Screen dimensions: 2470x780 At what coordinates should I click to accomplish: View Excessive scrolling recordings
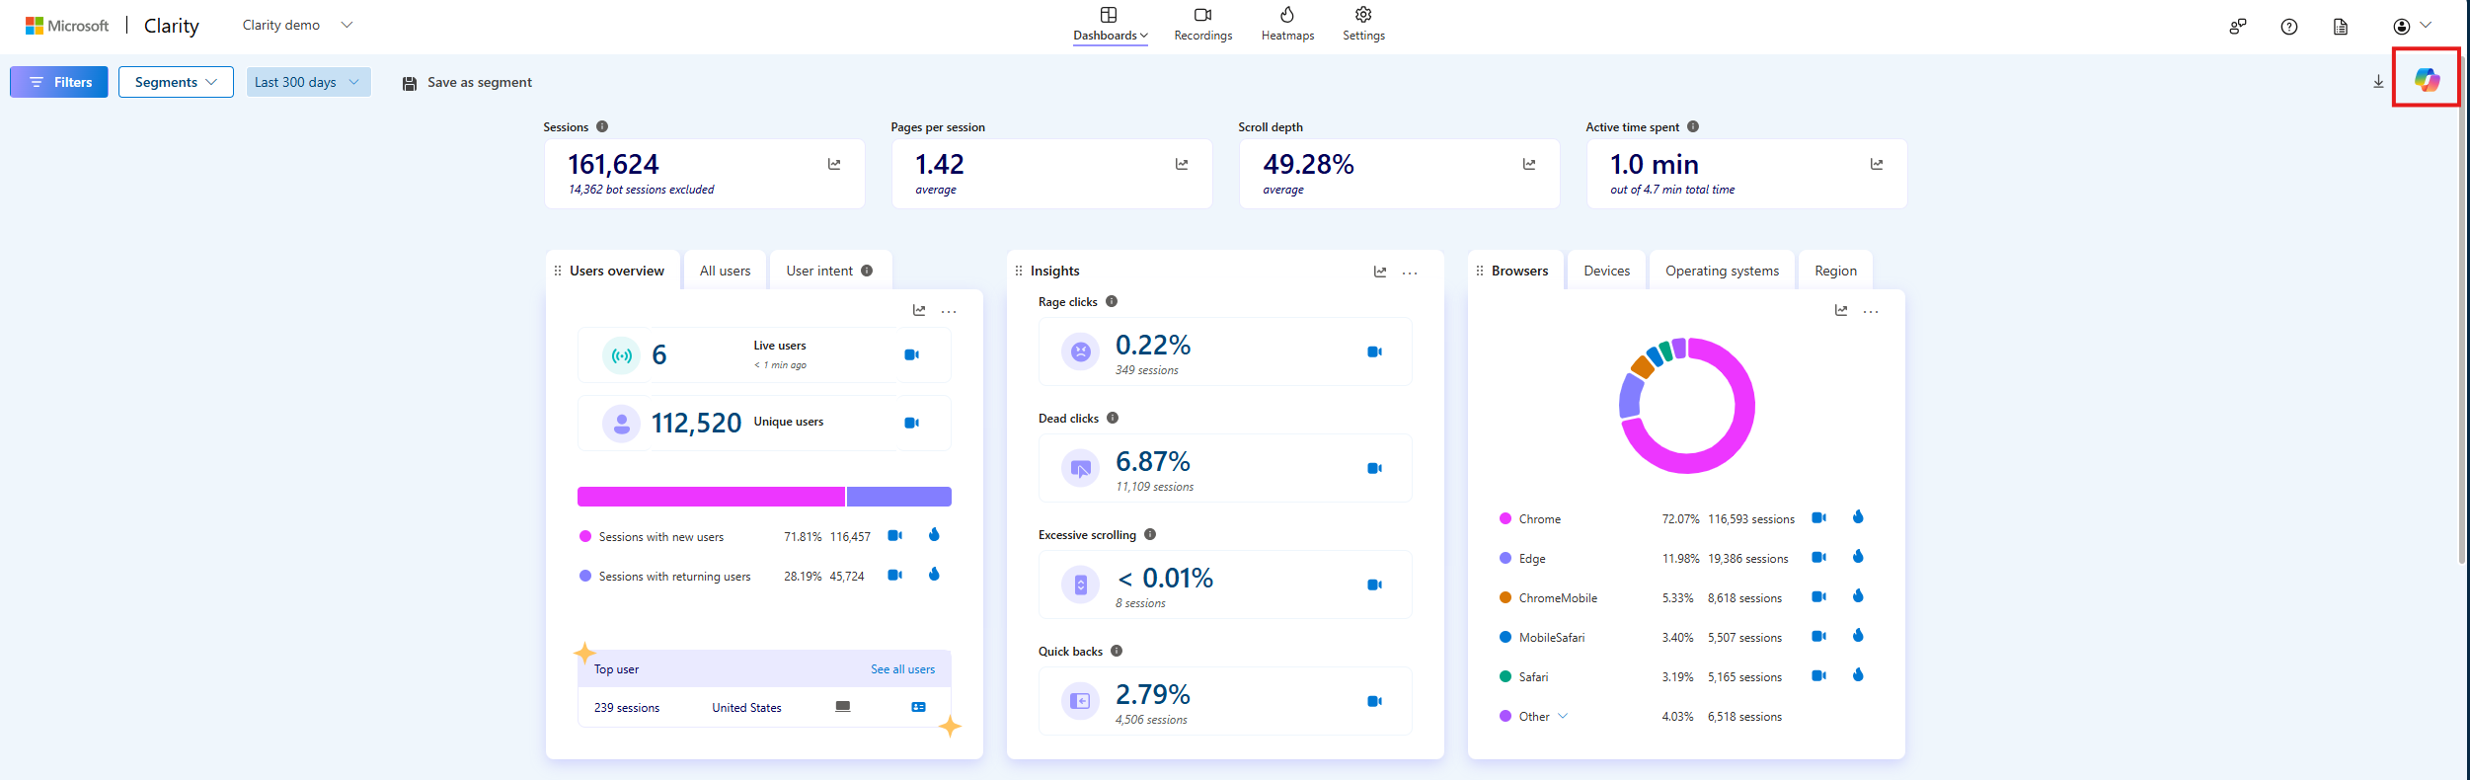(1374, 585)
